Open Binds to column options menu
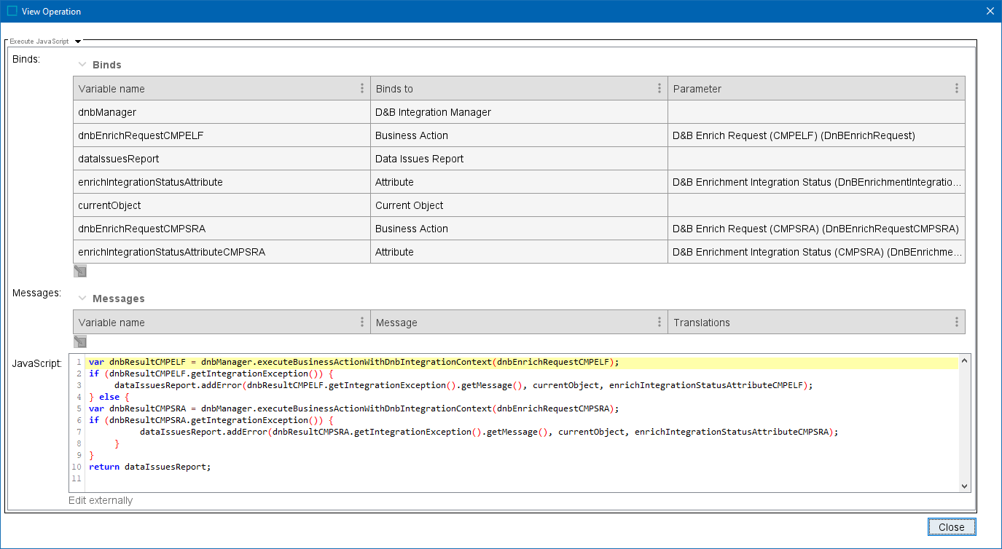Viewport: 1002px width, 549px height. click(x=659, y=89)
